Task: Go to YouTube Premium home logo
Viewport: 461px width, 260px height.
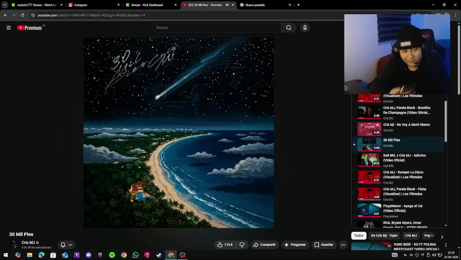Action: 30,28
